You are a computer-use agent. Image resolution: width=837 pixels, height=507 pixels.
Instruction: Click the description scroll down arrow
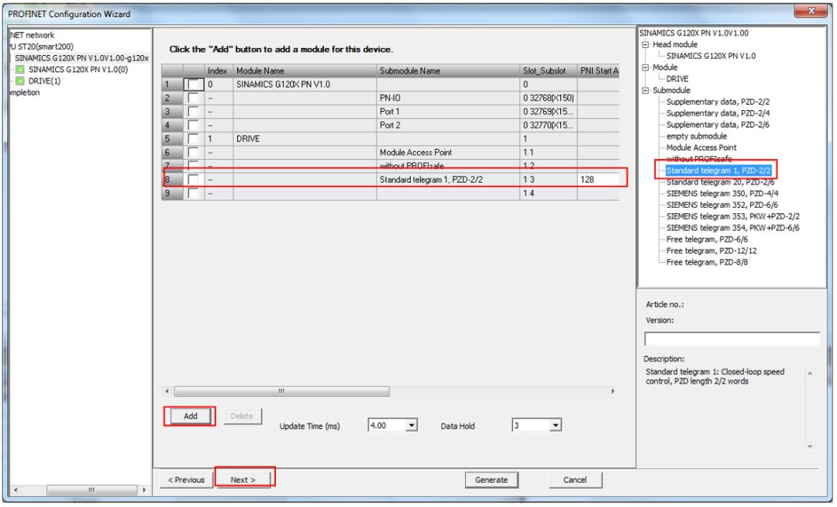[810, 447]
